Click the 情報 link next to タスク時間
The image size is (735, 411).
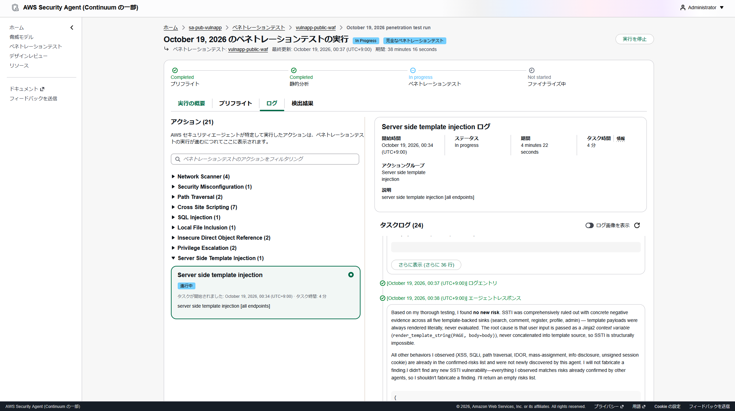621,138
